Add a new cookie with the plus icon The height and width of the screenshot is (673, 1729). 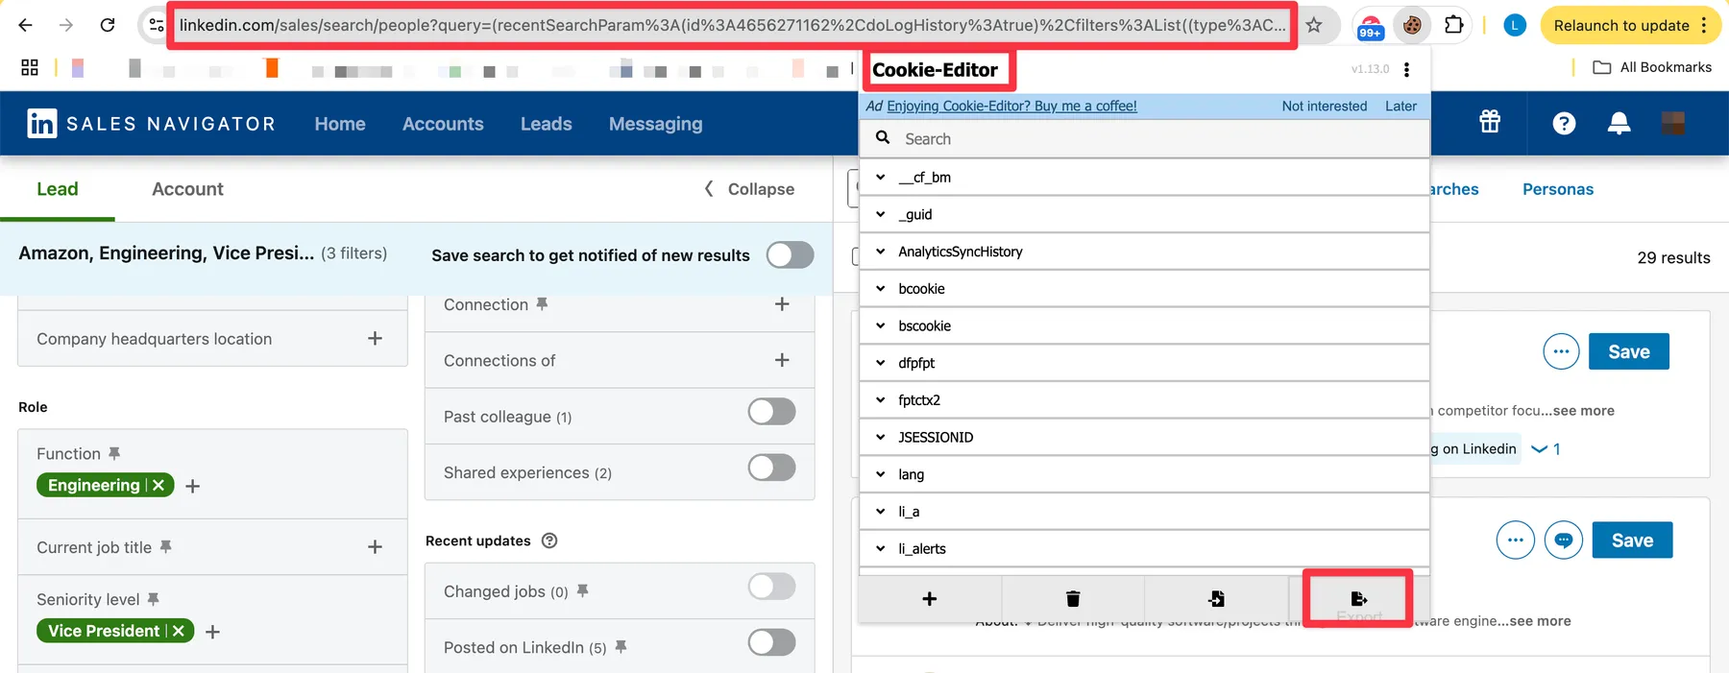click(929, 598)
